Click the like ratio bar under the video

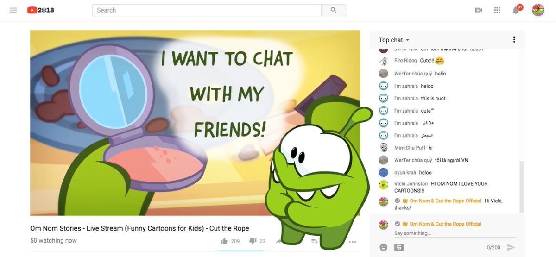[243, 251]
